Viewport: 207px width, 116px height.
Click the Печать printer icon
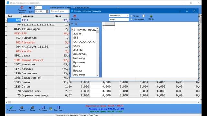22,108
